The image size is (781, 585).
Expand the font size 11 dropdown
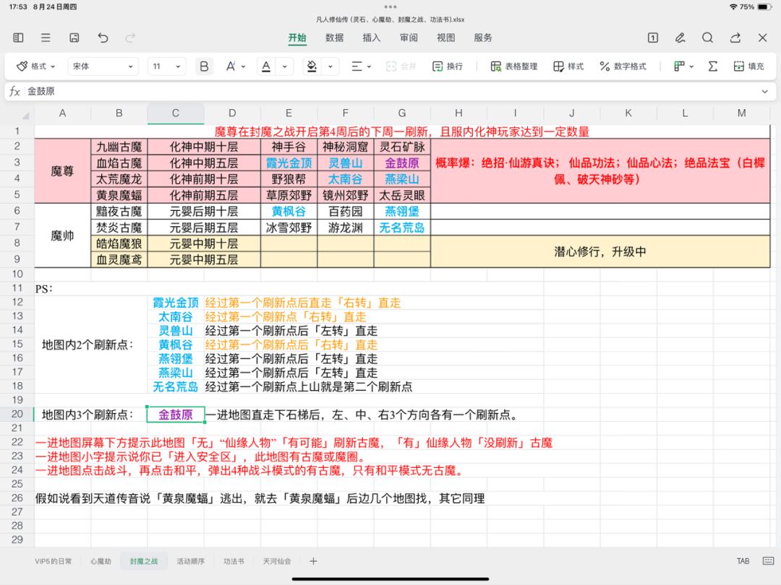pos(167,66)
